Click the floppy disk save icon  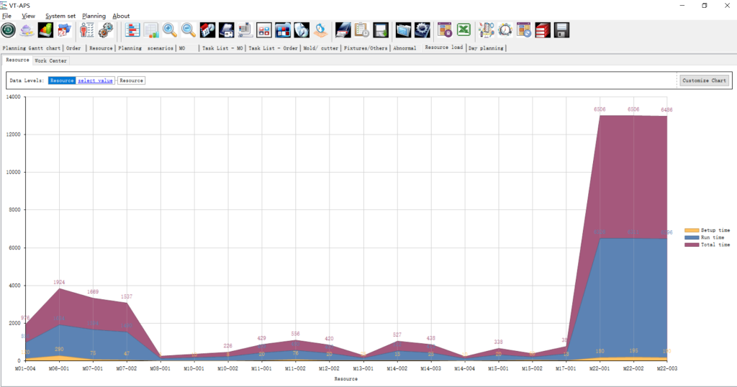(561, 29)
